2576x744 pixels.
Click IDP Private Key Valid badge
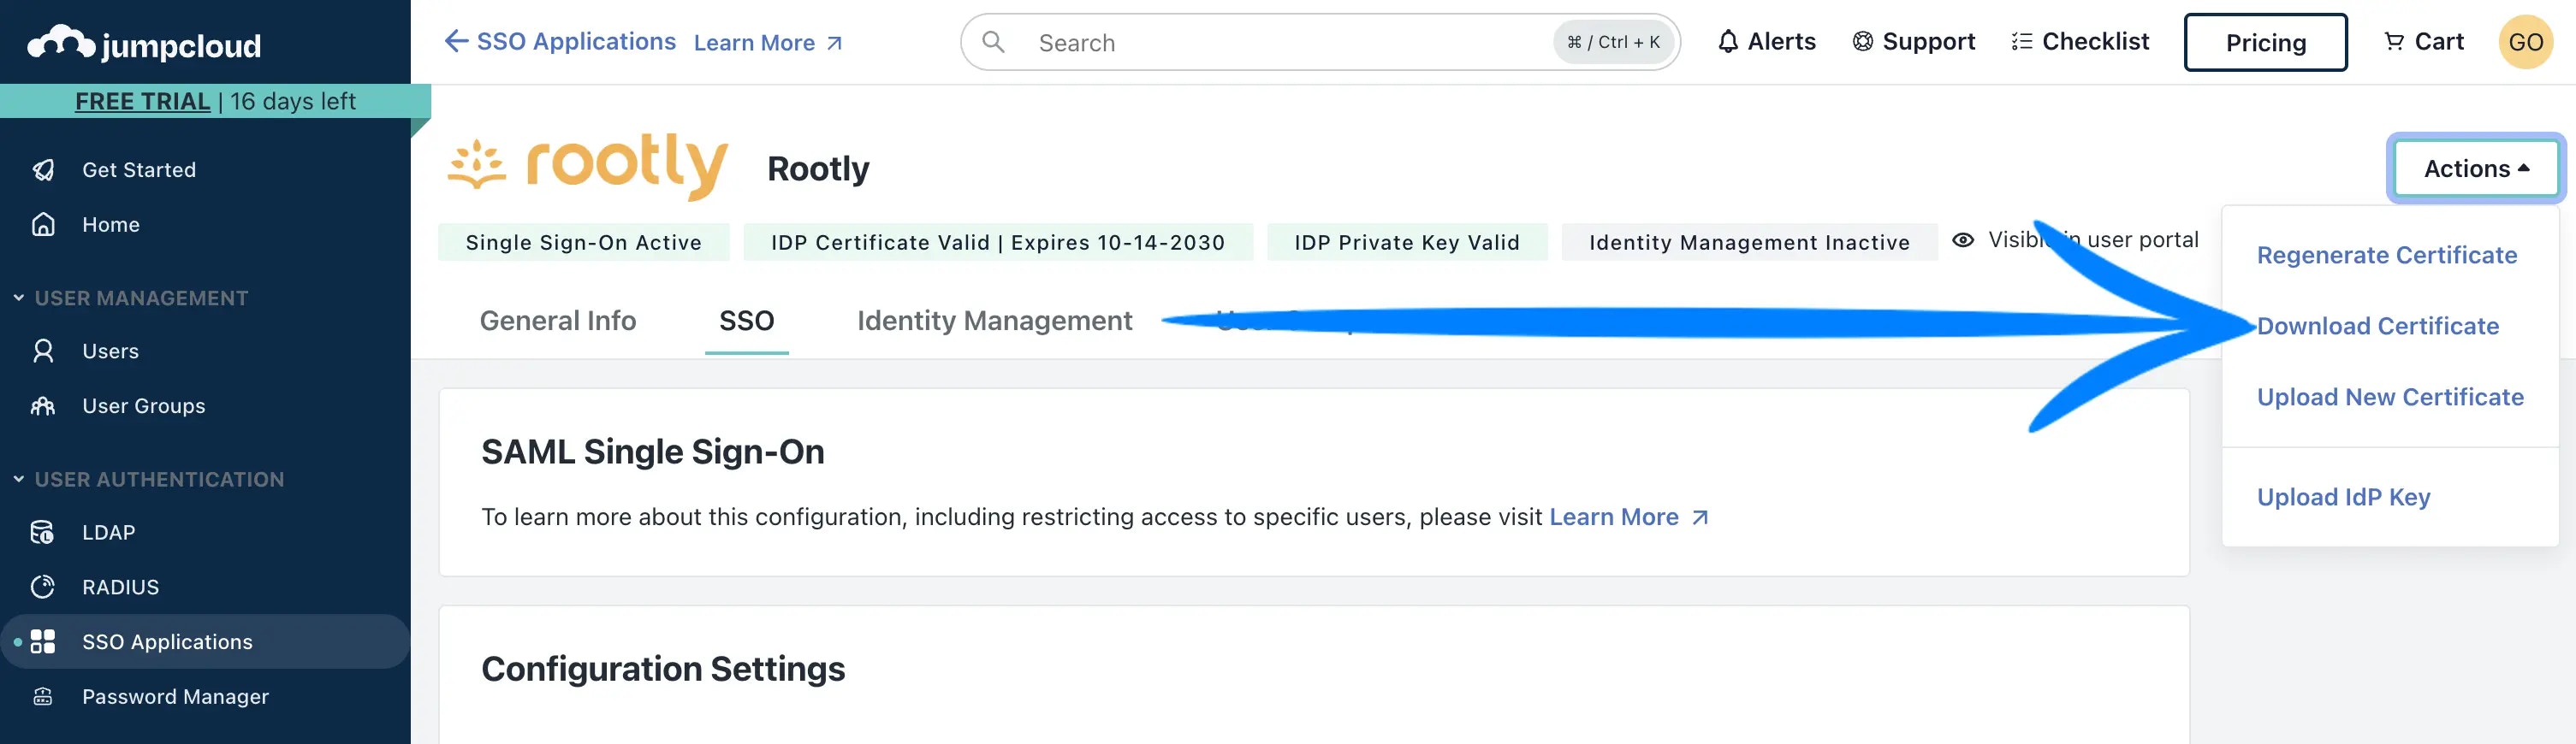click(1407, 242)
